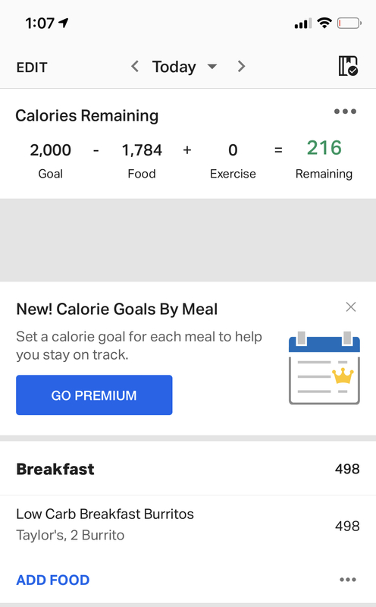Tap the 1,784 Food calories value
Screen dimensions: 376x607
[x=142, y=150]
